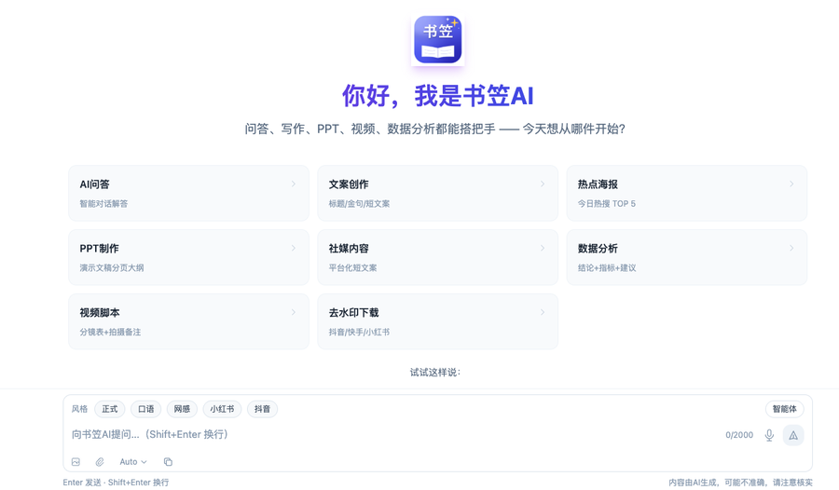This screenshot has width=839, height=490.
Task: Click the copy icon beside Auto
Action: 168,462
